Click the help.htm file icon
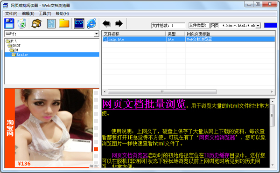This screenshot has width=280, height=173. 105,39
